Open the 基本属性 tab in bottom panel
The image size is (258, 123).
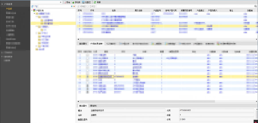point(83,106)
